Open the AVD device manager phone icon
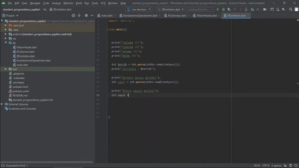The width and height of the screenshot is (299, 168). coord(246,9)
